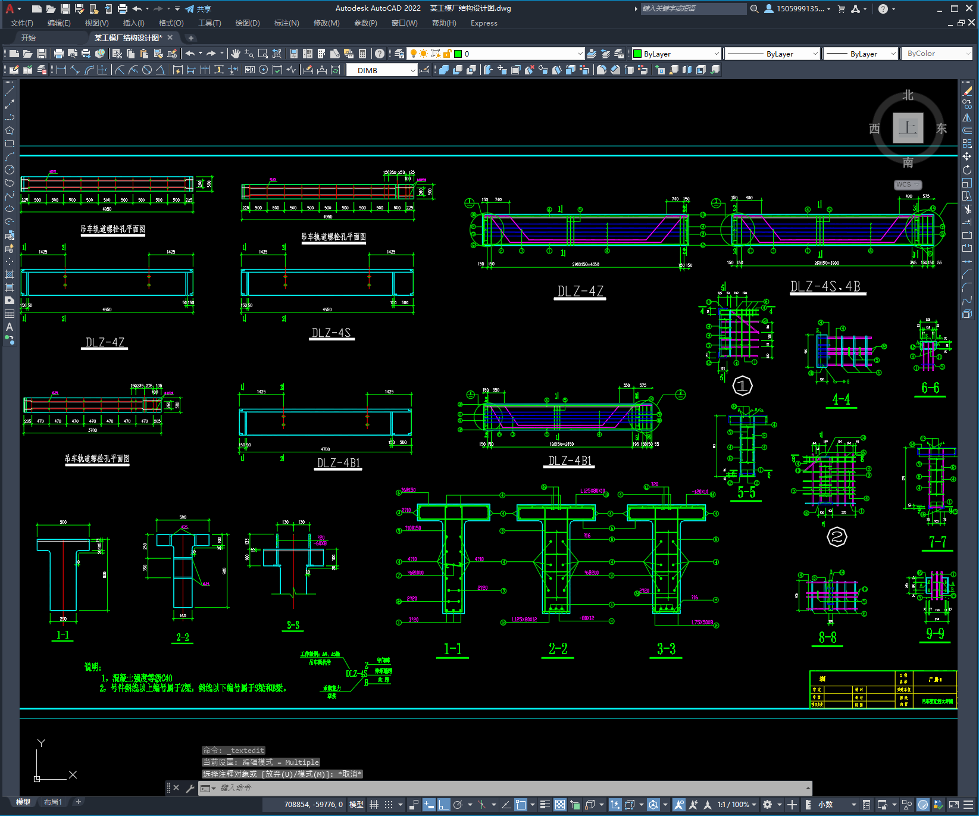Select the multiline Text tool icon
979x816 pixels.
point(10,327)
